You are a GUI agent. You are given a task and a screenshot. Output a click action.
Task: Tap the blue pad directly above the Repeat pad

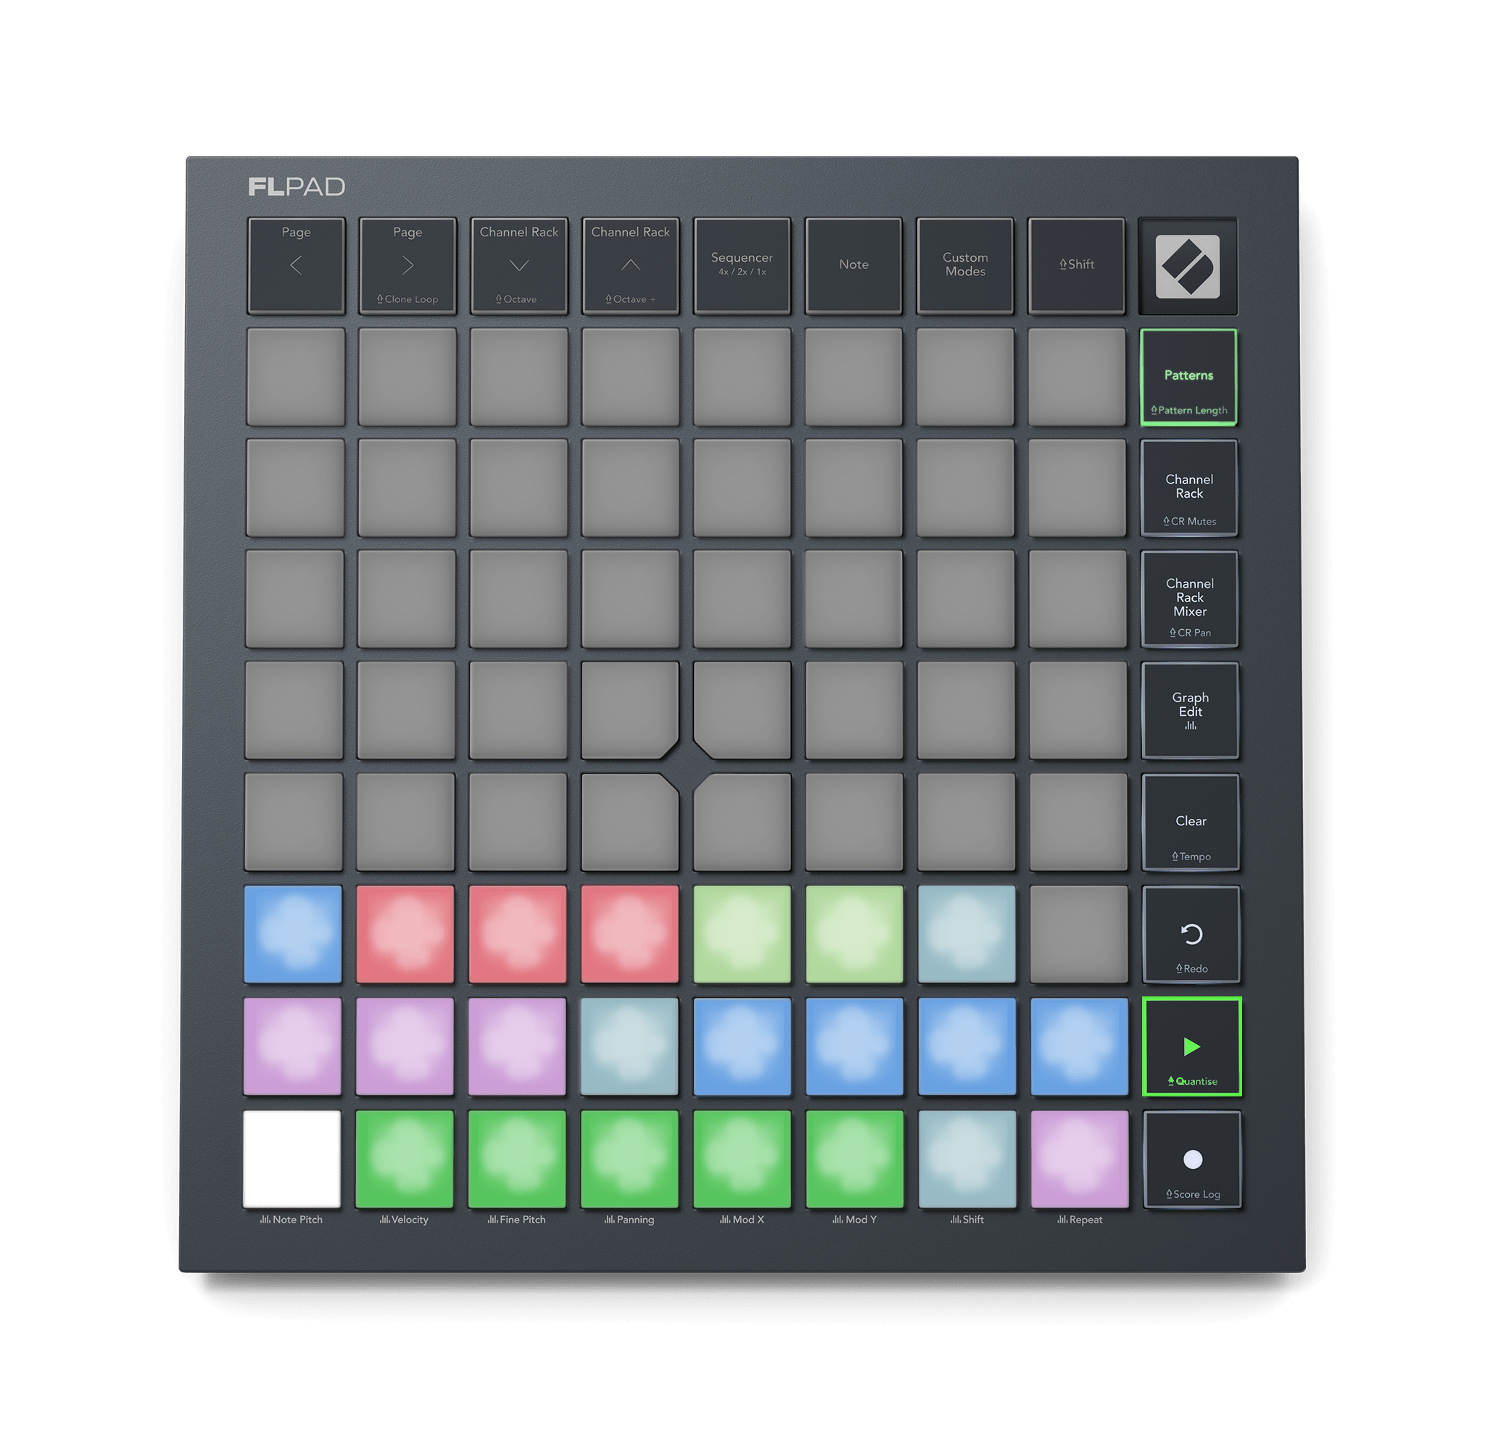click(x=1080, y=1046)
